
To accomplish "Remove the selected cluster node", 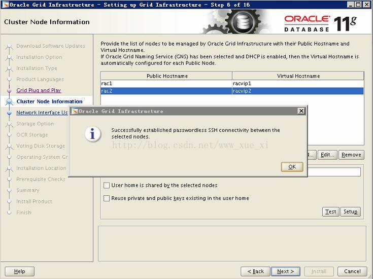I will tap(351, 155).
